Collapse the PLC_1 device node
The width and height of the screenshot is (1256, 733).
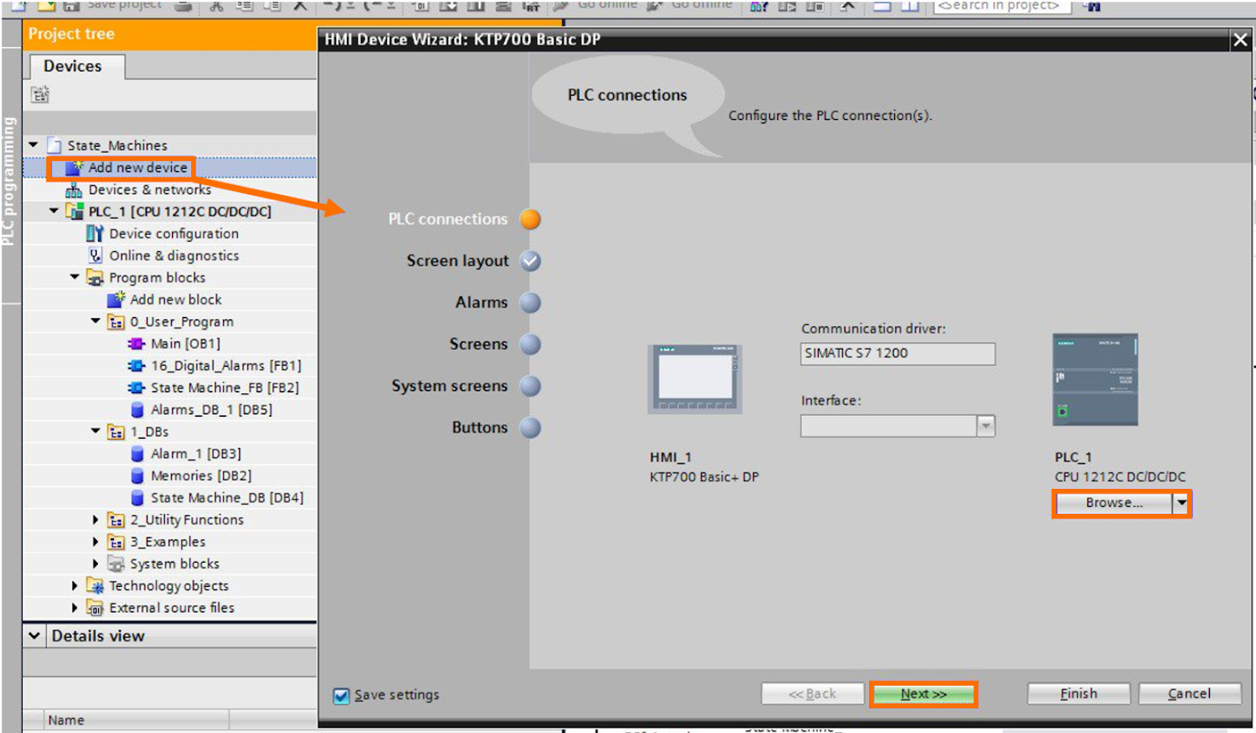(53, 210)
